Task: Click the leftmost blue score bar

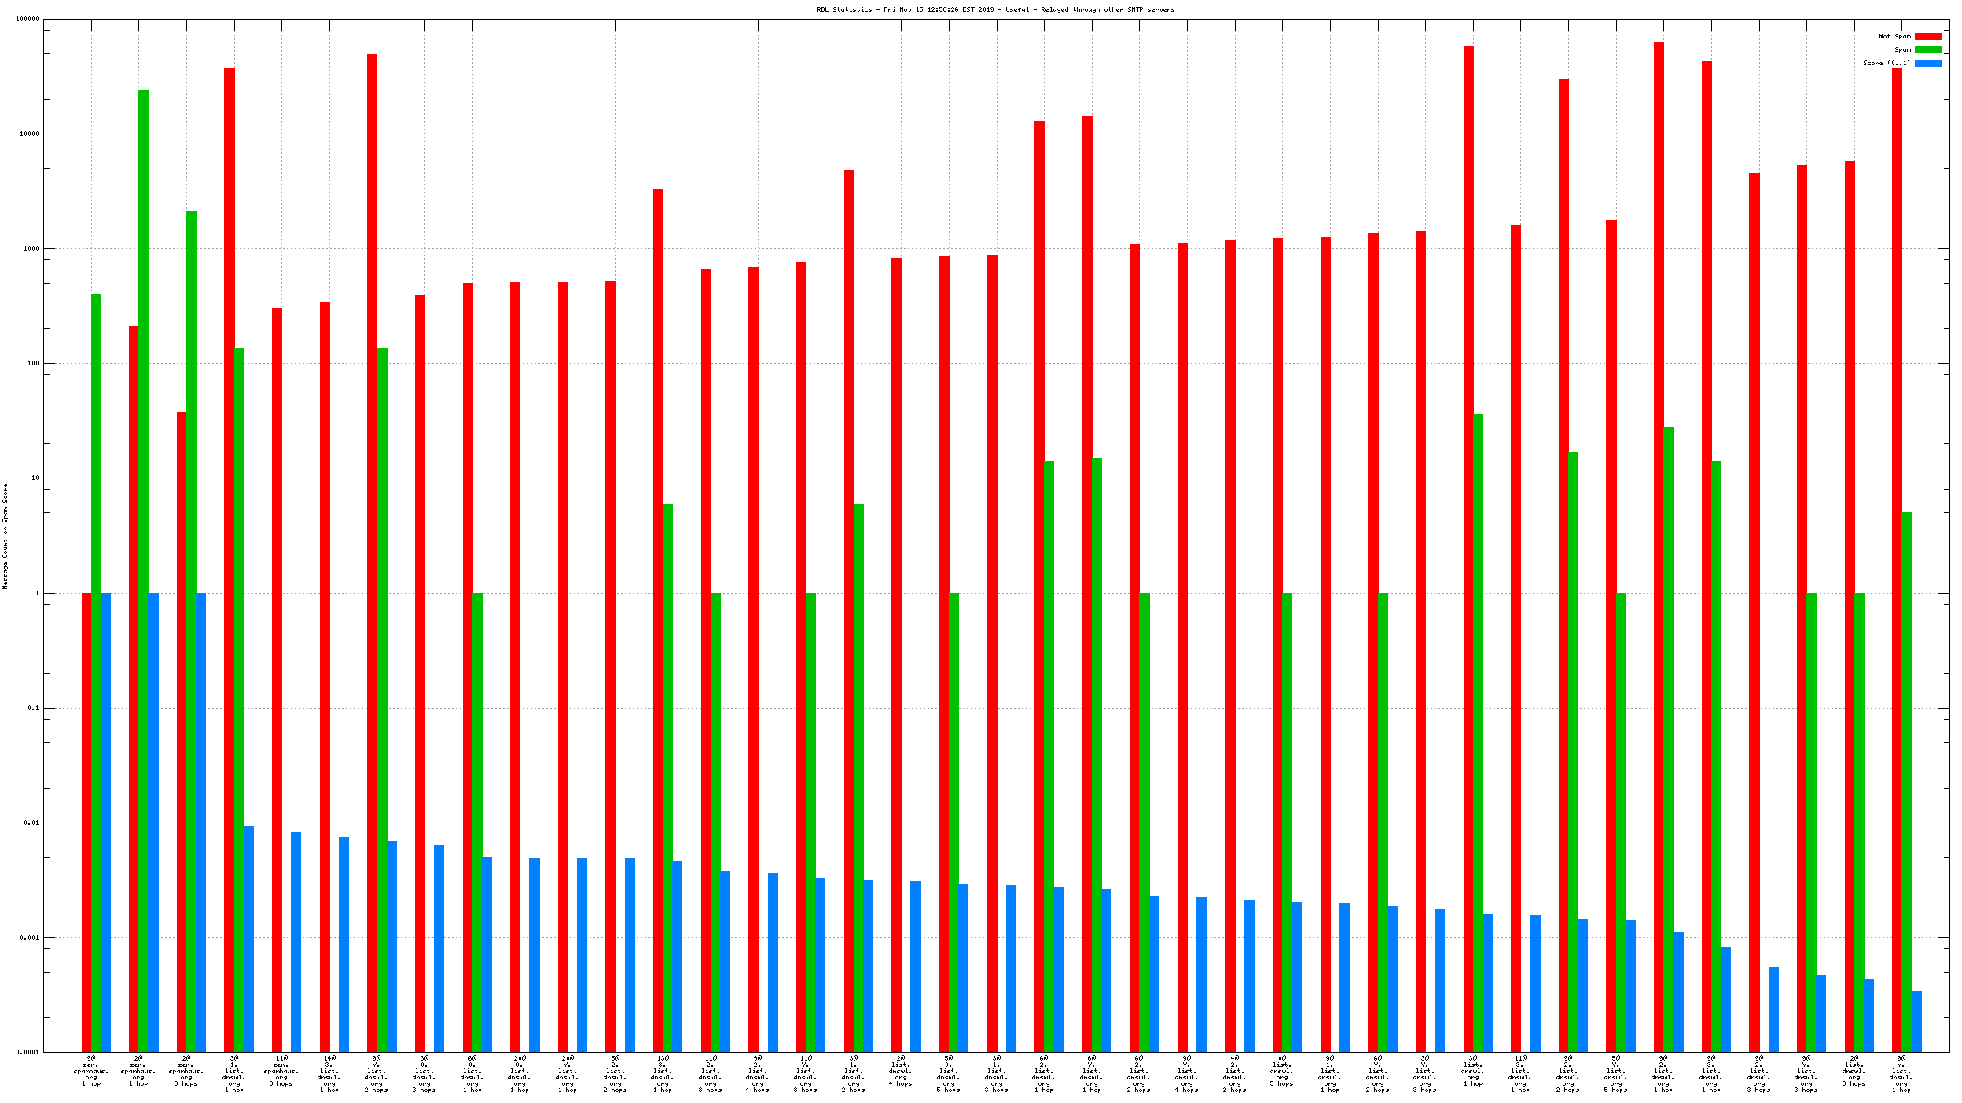Action: (105, 821)
